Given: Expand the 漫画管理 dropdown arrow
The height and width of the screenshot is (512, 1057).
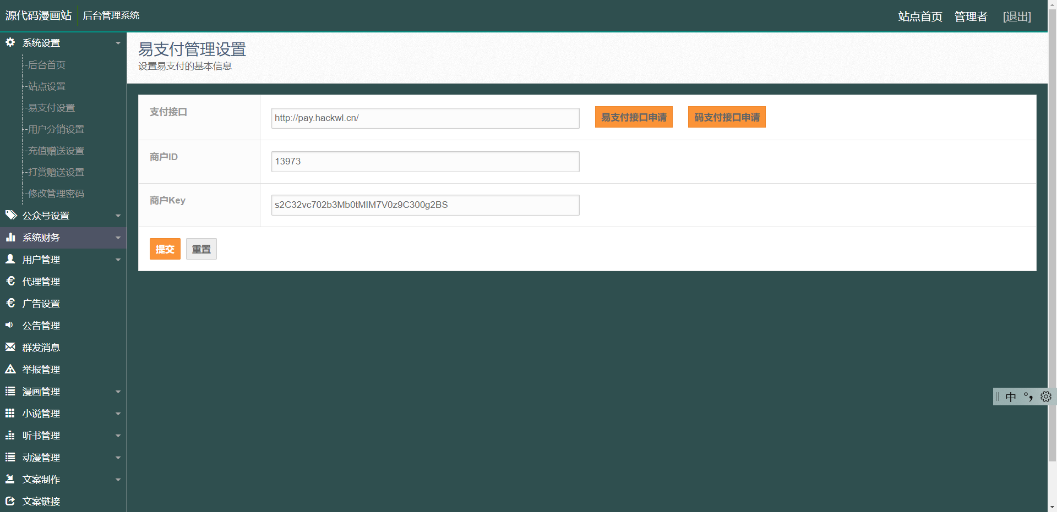Looking at the screenshot, I should pyautogui.click(x=118, y=392).
